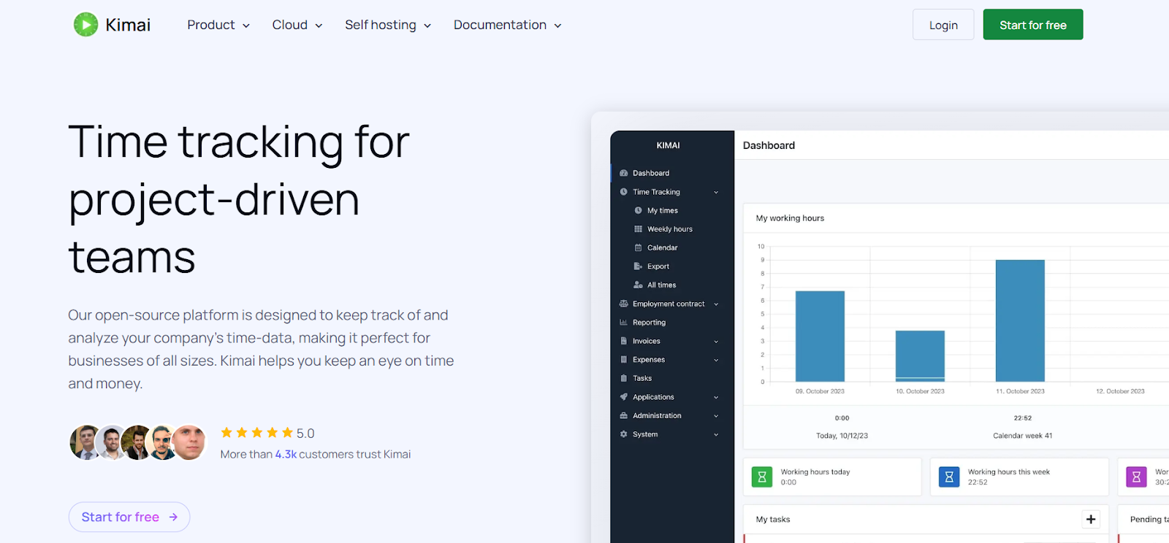This screenshot has width=1169, height=543.
Task: Click the purple hourglass icon
Action: 1136,477
